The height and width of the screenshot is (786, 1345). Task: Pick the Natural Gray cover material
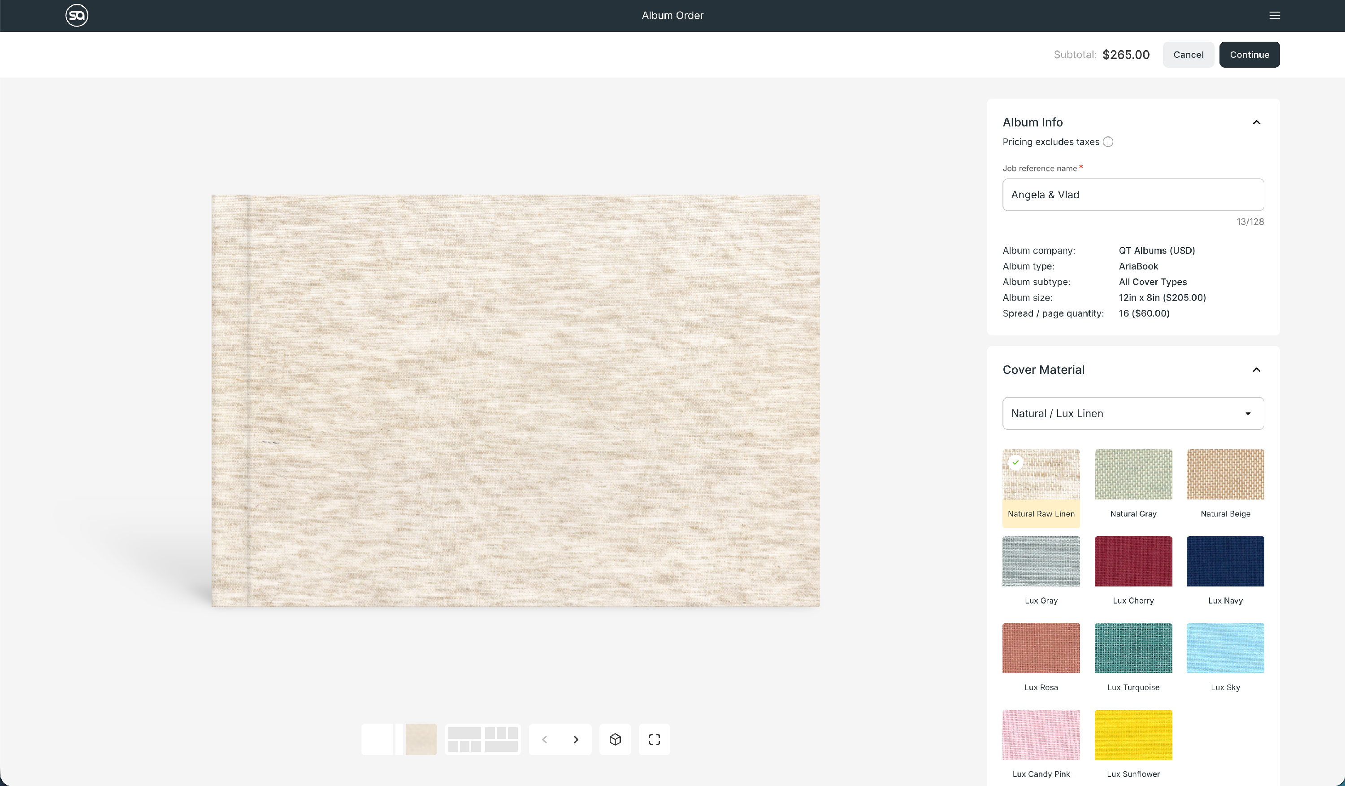(x=1132, y=474)
